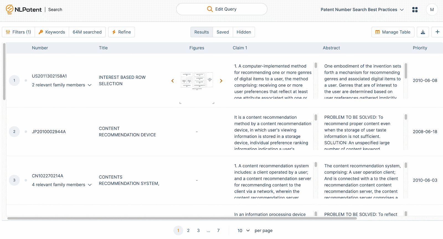This screenshot has height=239, width=443.
Task: Click the download results icon
Action: [x=423, y=32]
